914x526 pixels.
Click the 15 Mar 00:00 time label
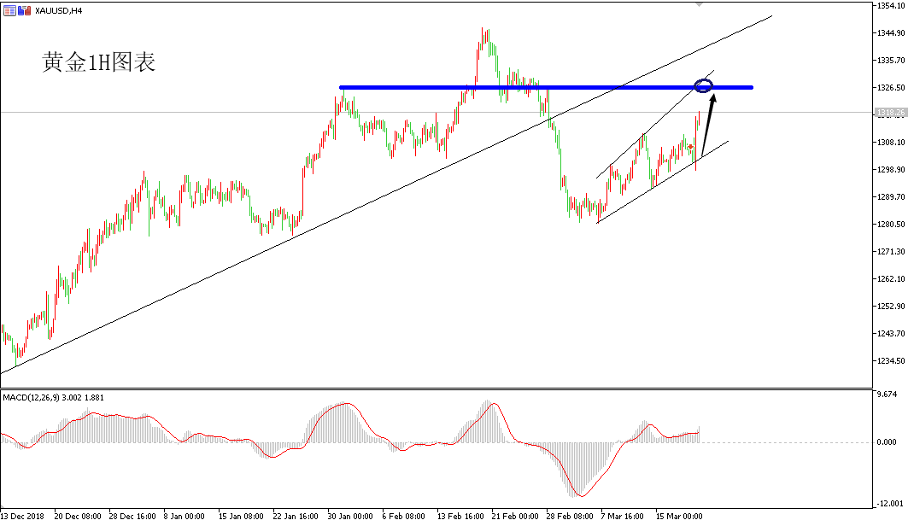point(679,516)
